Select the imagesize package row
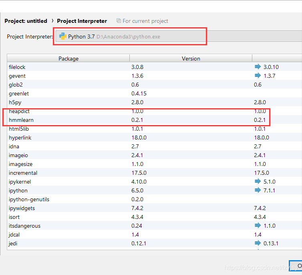Image resolution: width=302 pixels, height=275 pixels. click(x=155, y=164)
